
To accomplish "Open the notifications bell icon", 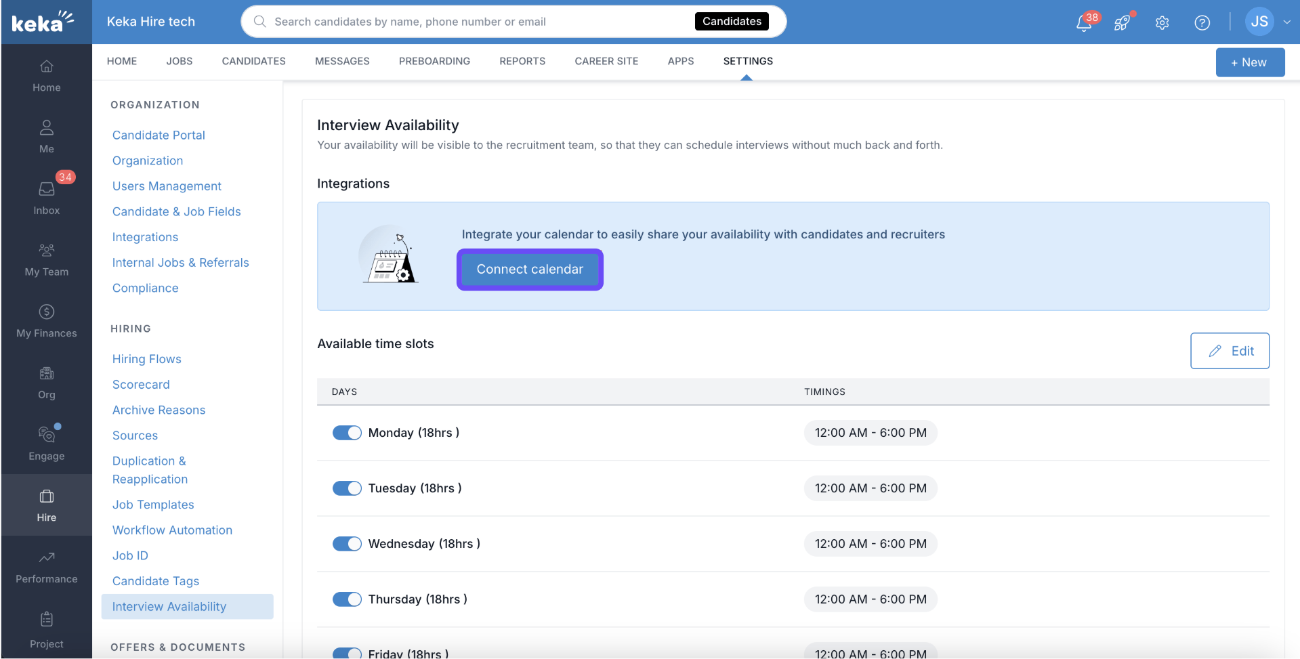I will [1083, 23].
